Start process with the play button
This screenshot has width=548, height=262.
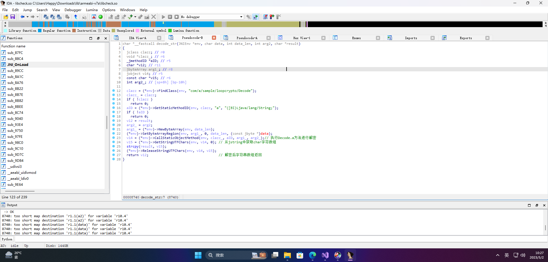click(163, 17)
